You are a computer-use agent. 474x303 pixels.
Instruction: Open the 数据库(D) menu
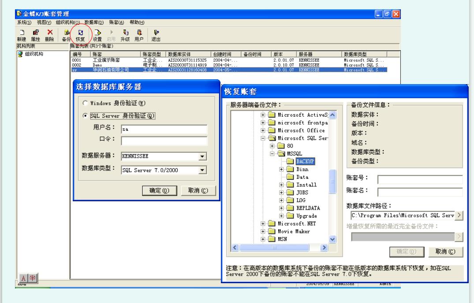(x=94, y=22)
